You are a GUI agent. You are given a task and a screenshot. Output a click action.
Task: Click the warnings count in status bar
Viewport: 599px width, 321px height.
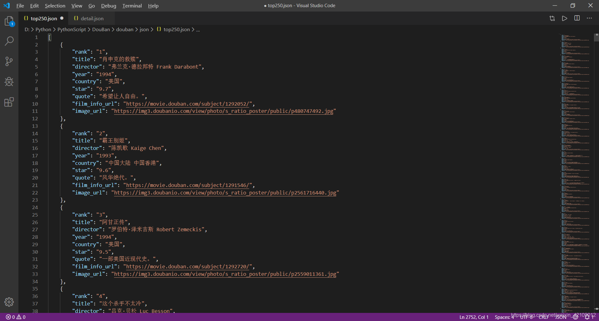[21, 317]
